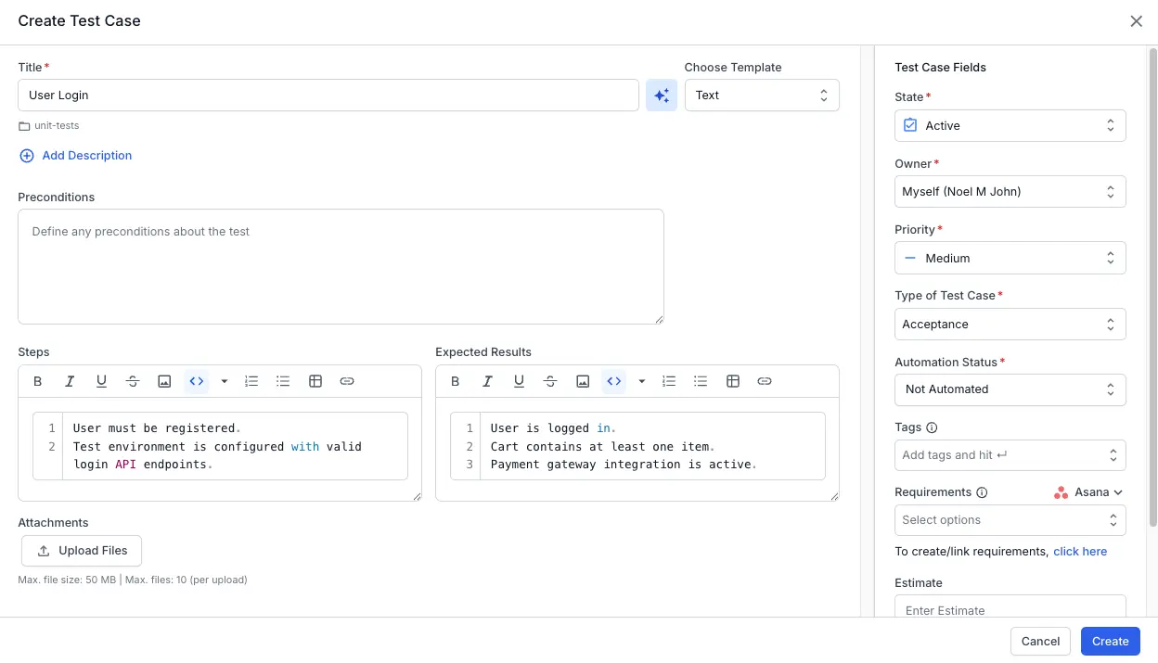This screenshot has height=663, width=1158.
Task: Click into the Preconditions text area
Action: (341, 266)
